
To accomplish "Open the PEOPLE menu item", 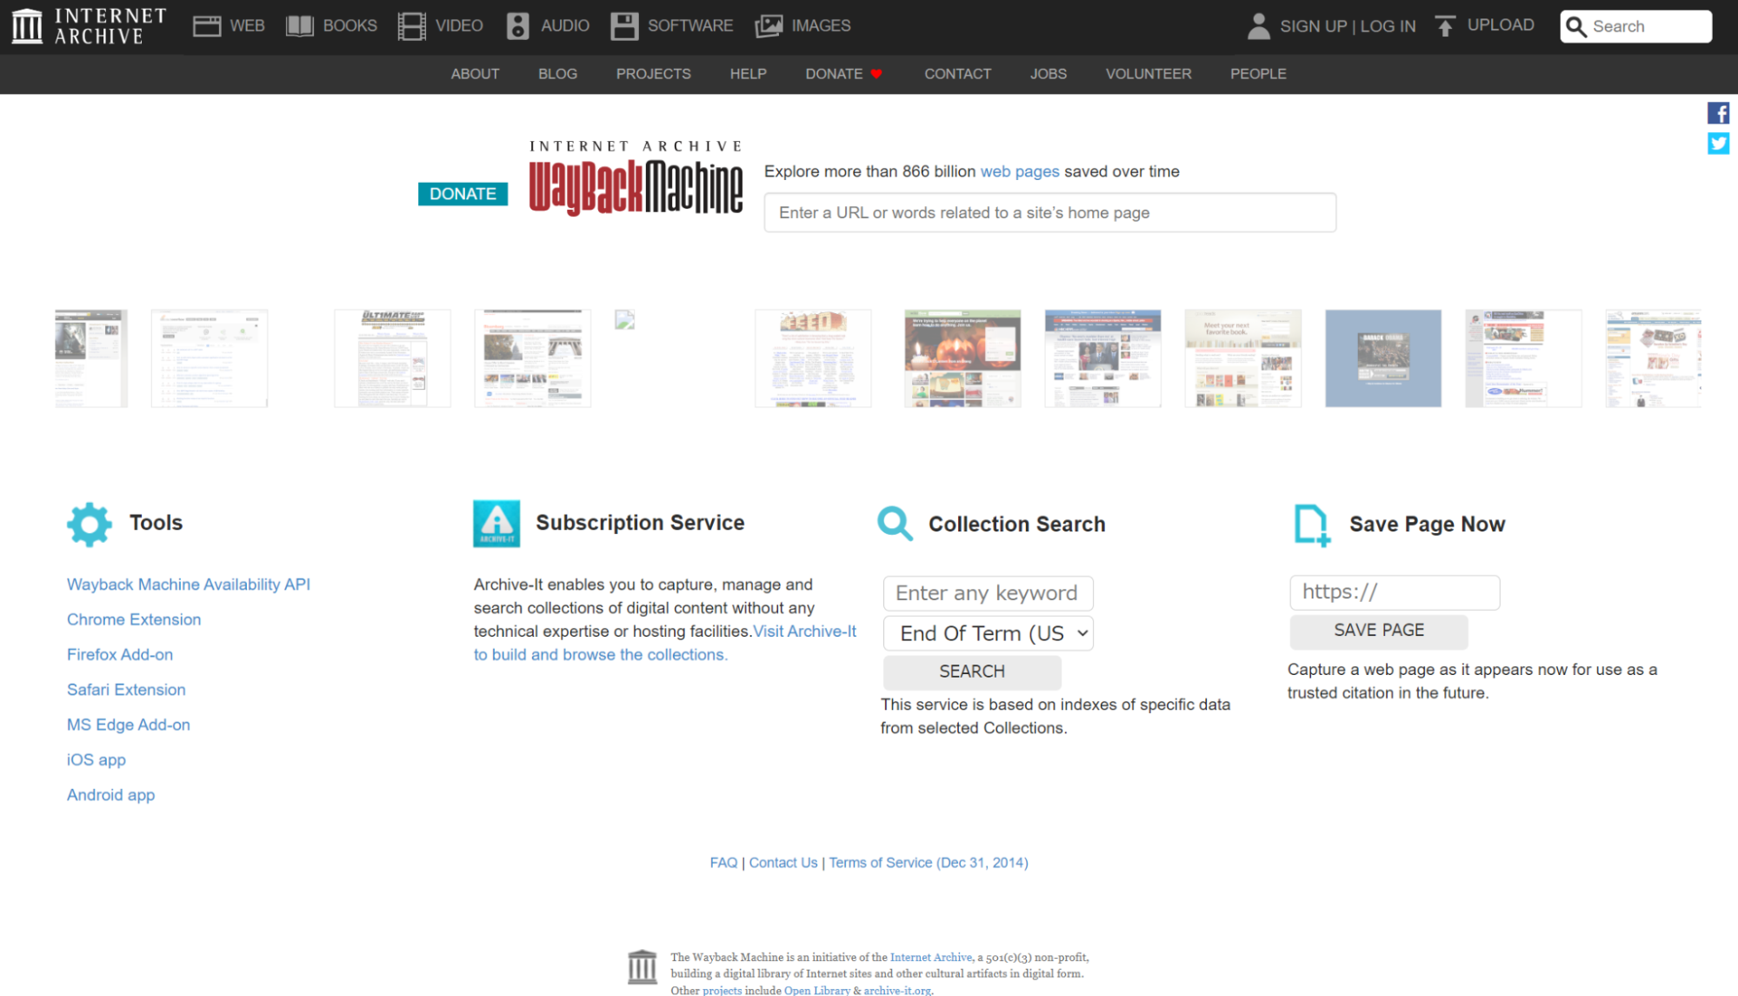I will point(1257,74).
